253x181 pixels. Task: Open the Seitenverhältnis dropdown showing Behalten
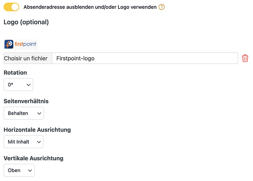(x=24, y=113)
